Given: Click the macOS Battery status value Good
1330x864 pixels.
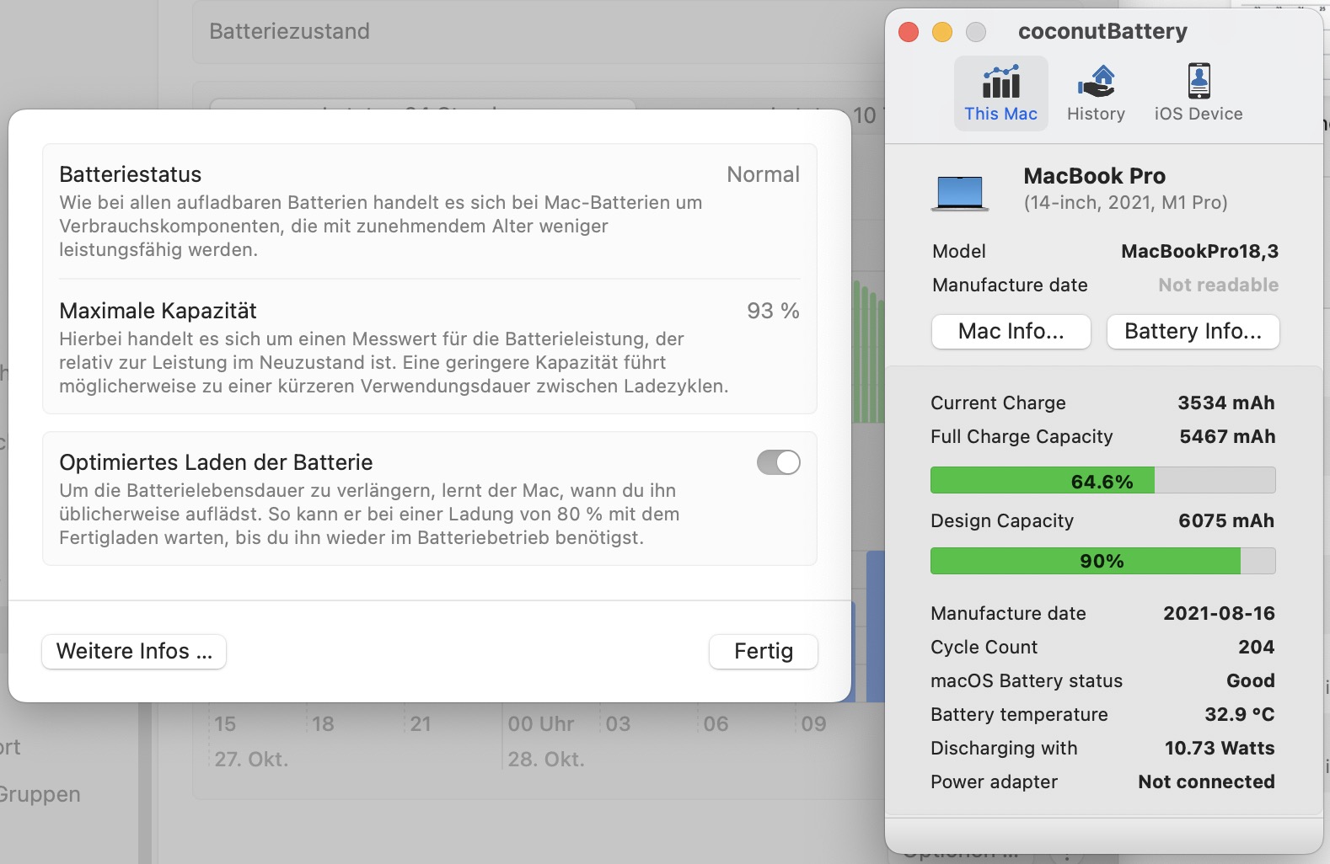Looking at the screenshot, I should pyautogui.click(x=1250, y=680).
